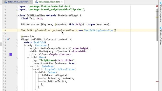
Task: Click the SafeArea widget on line 21
Action: tap(48, 66)
